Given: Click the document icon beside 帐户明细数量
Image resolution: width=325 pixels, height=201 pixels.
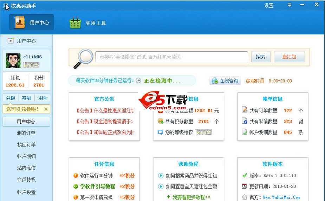Looking at the screenshot, I should (x=245, y=132).
